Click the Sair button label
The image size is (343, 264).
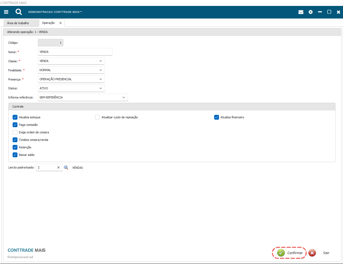(326, 253)
